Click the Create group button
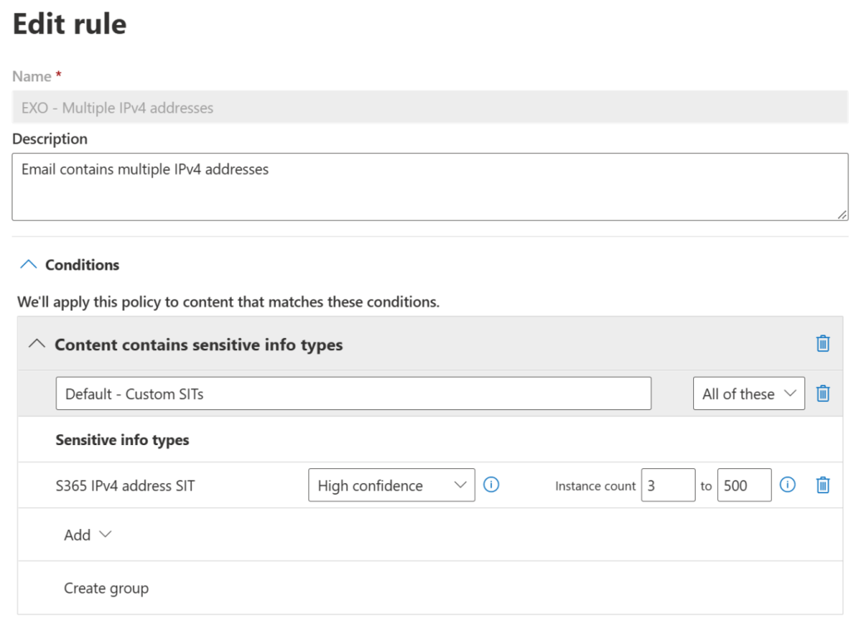 [x=106, y=588]
